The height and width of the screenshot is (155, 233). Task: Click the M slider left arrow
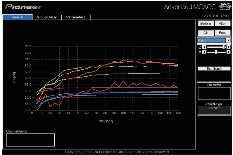(204, 52)
